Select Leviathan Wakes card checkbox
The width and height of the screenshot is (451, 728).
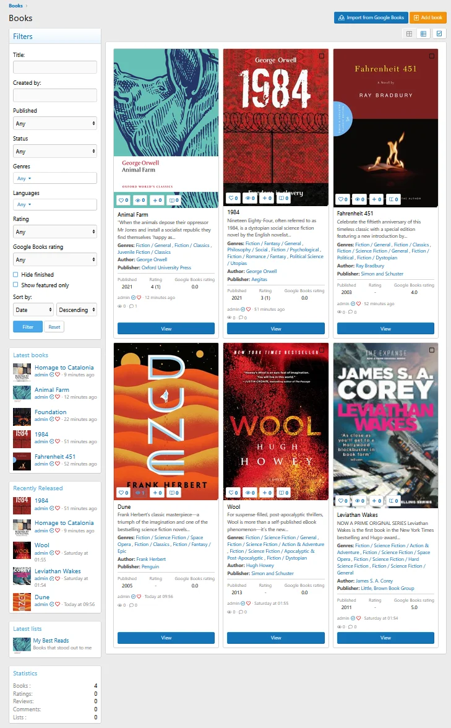coord(432,350)
